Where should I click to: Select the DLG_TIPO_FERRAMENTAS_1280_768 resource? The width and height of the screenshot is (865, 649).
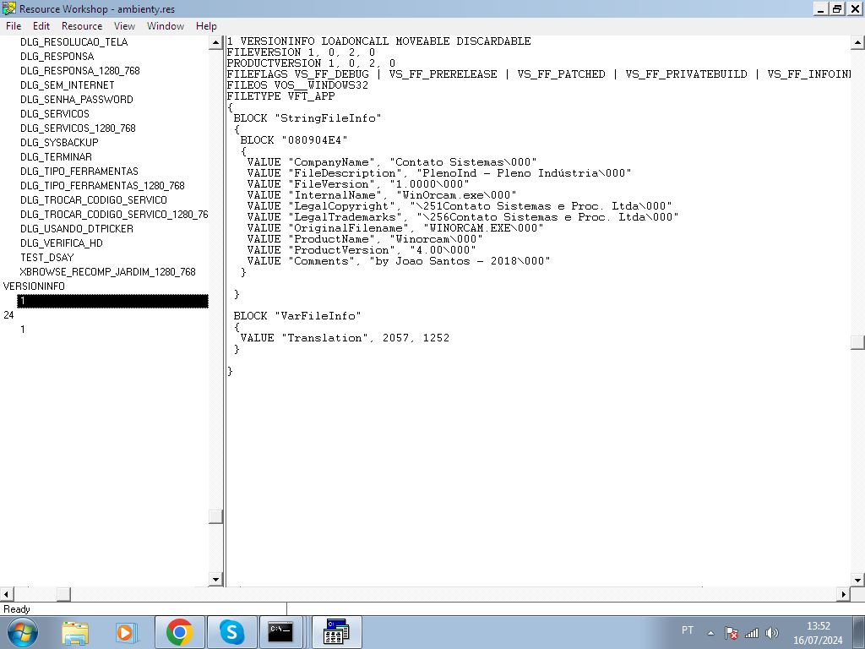coord(102,185)
